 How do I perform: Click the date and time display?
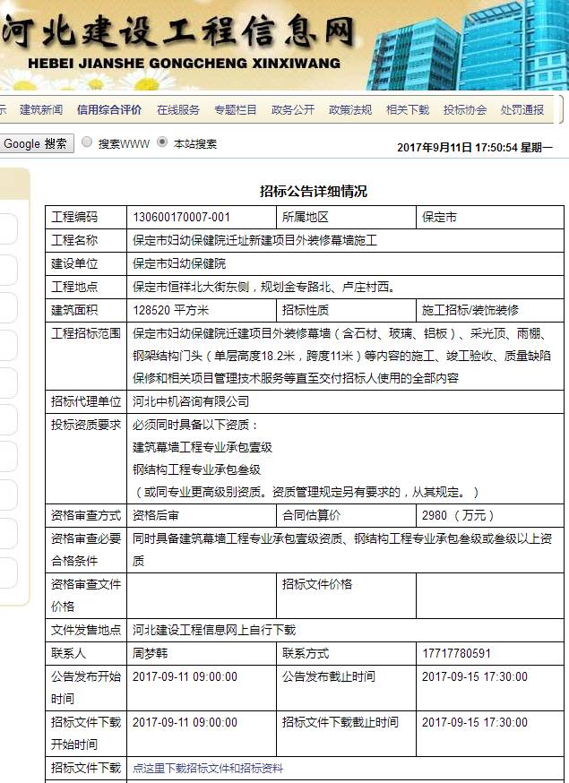(x=474, y=147)
